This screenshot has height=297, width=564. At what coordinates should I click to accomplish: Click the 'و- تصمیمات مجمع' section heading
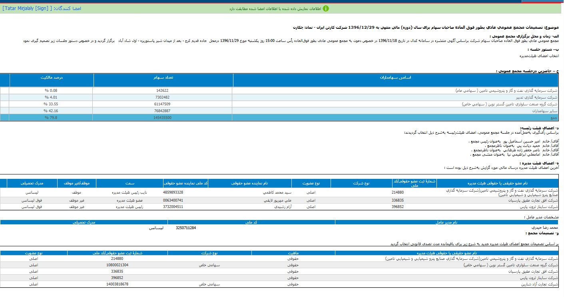tap(543, 233)
